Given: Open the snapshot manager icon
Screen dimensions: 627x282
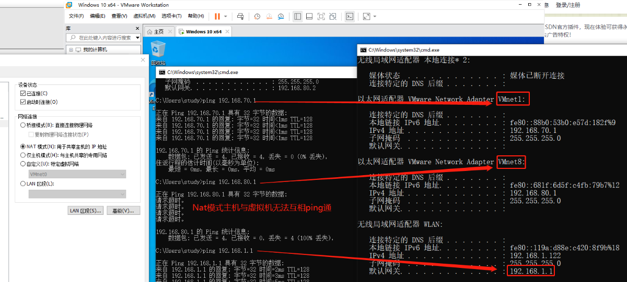Looking at the screenshot, I should pyautogui.click(x=281, y=16).
